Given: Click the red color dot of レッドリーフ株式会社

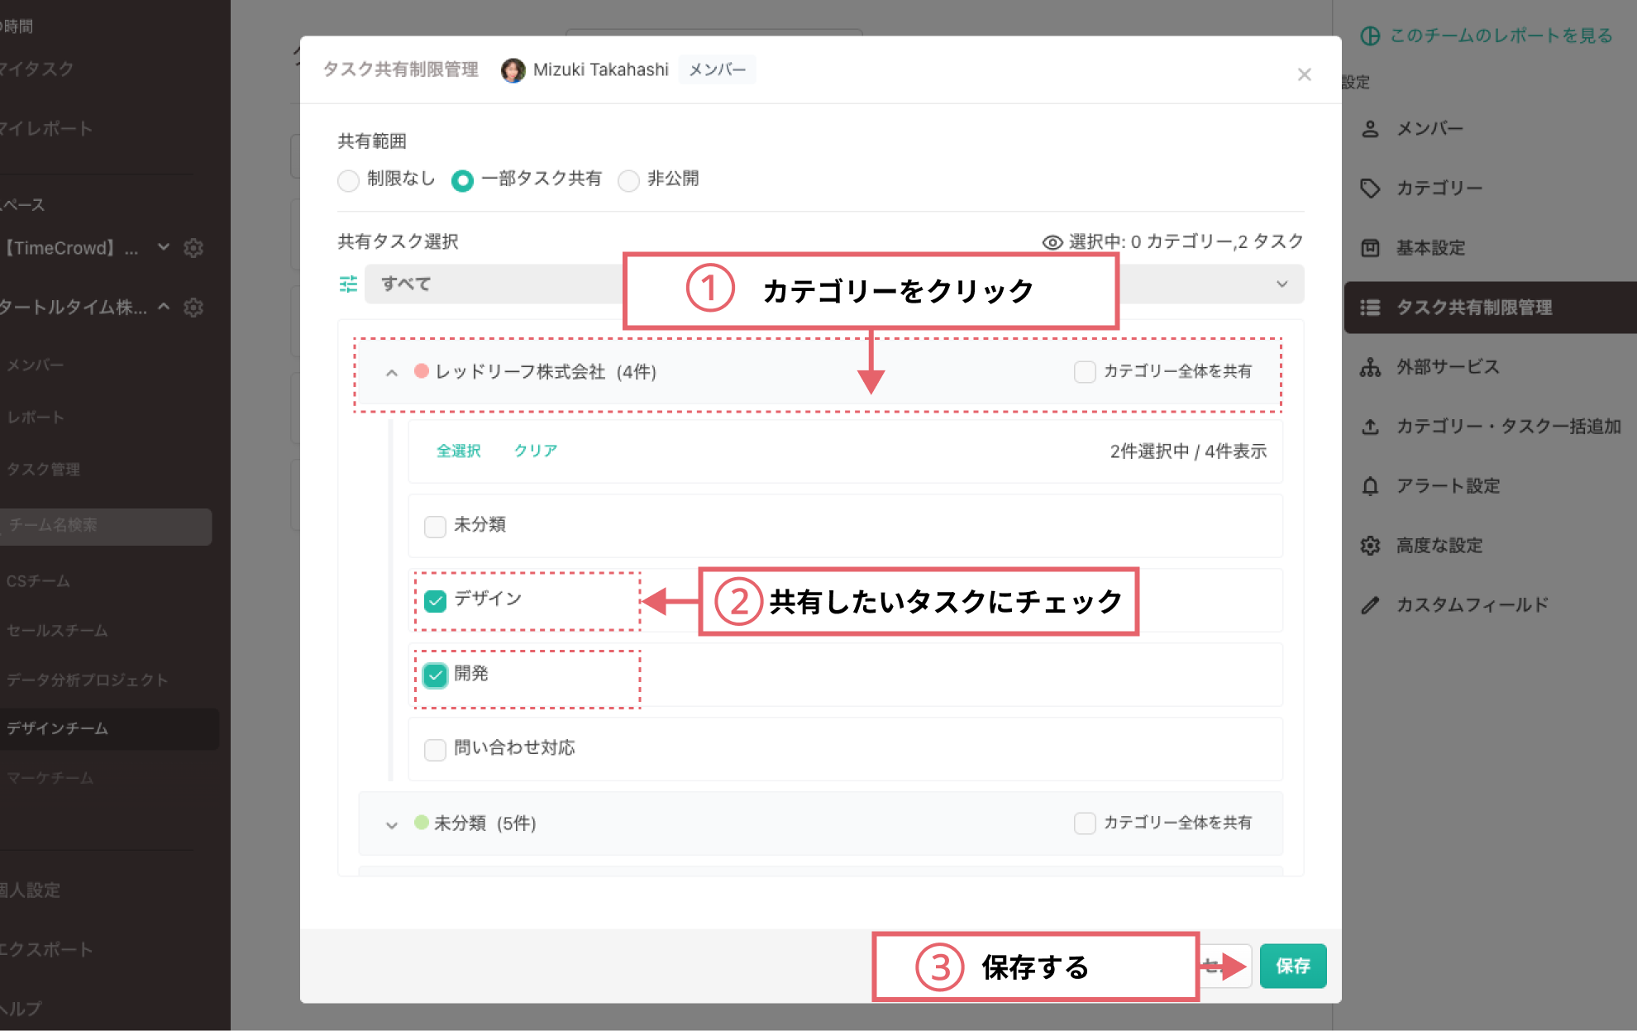Looking at the screenshot, I should click(x=421, y=371).
